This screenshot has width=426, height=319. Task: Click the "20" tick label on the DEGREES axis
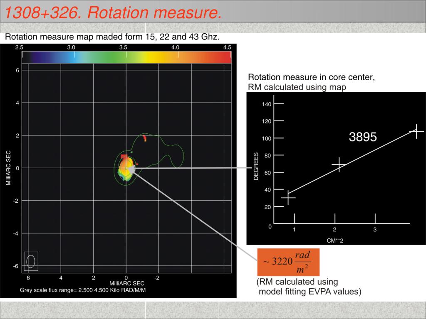267,207
